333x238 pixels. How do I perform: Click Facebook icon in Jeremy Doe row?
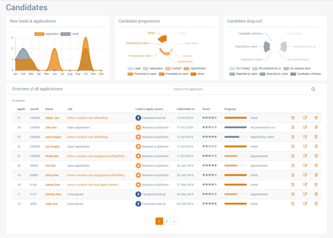click(x=138, y=194)
